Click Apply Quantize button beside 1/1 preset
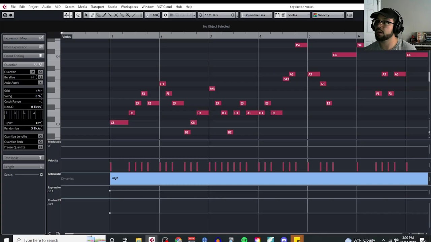The image size is (431, 242). (x=233, y=15)
